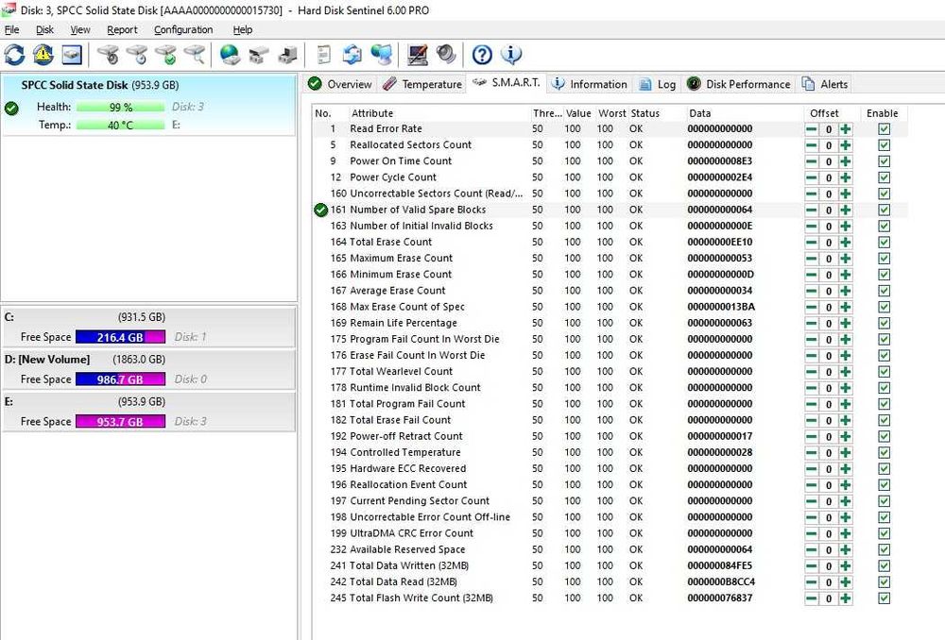Viewport: 945px width, 640px height.
Task: Decrease offset for Read Error Rate
Action: tap(812, 128)
